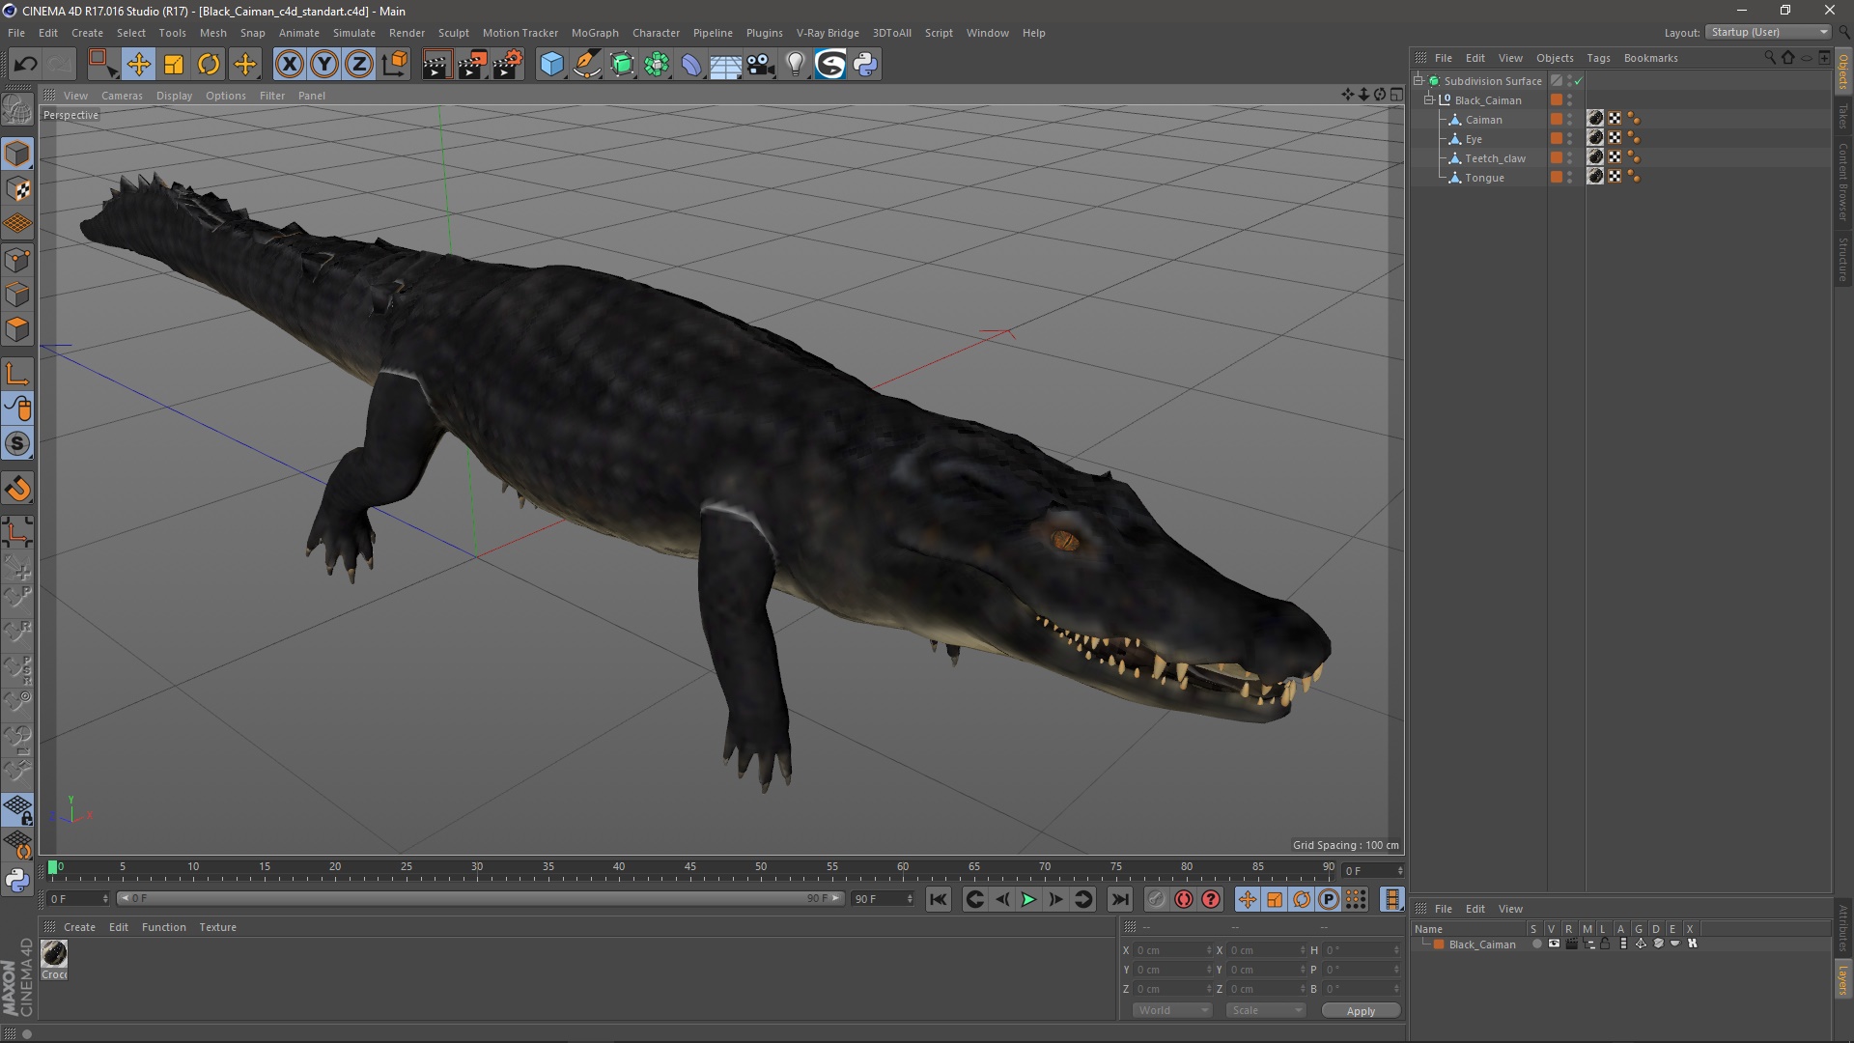The image size is (1854, 1043).
Task: Switch to Polygons mode
Action: 17,329
